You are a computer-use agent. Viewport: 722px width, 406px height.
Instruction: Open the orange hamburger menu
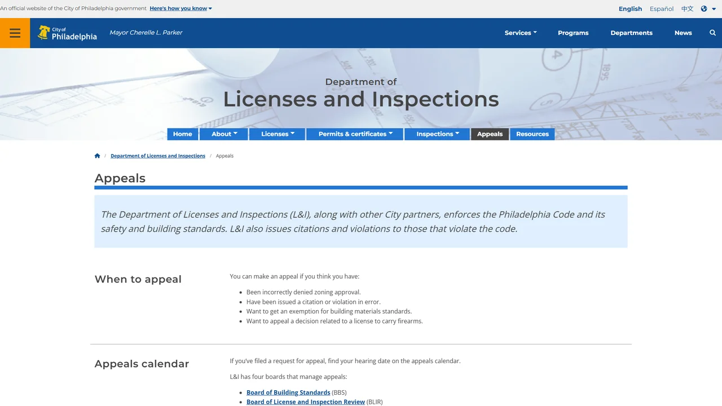[x=15, y=33]
